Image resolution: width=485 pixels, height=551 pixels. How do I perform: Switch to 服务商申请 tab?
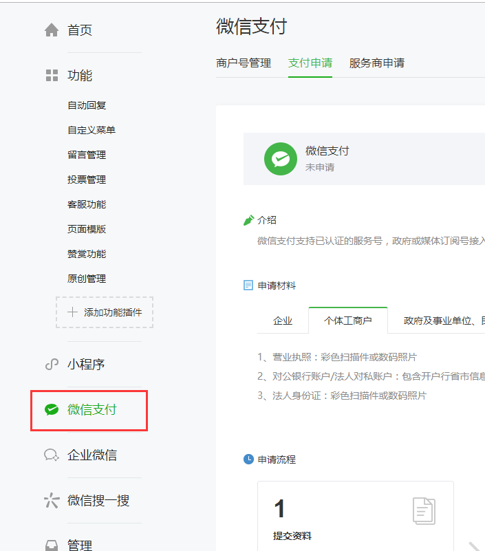[377, 63]
